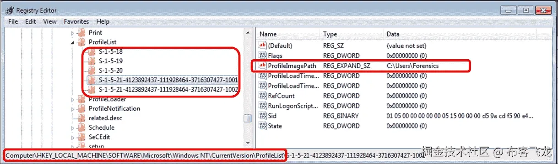Open the Help menu

103,21
